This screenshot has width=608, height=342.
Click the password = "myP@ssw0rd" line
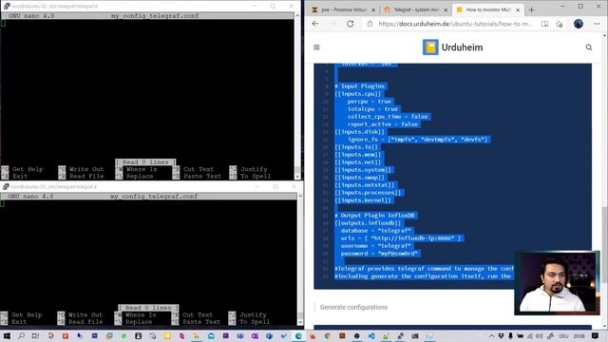point(380,254)
